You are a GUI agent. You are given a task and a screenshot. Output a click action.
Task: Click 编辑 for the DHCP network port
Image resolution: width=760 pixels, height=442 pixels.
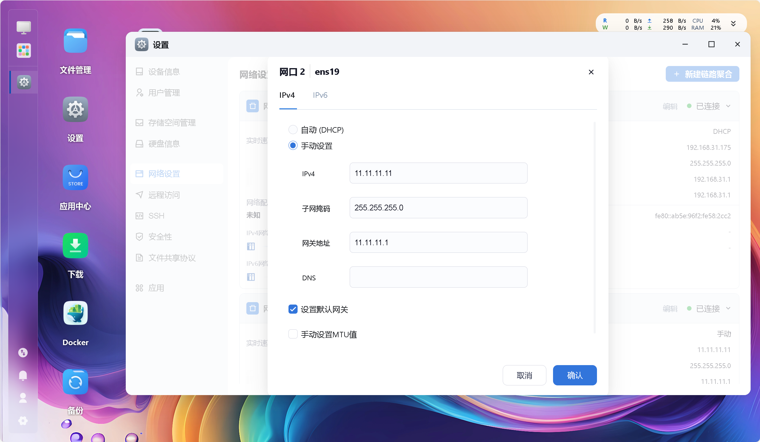(670, 106)
